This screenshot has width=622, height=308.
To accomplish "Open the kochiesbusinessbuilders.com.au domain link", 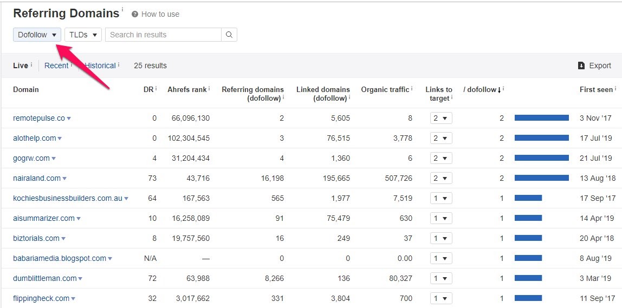I will click(x=67, y=198).
